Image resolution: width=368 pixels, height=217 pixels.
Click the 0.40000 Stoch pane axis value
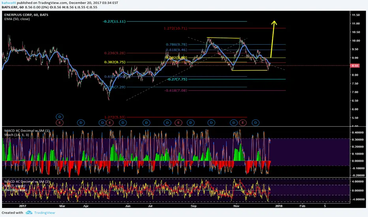click(x=359, y=132)
